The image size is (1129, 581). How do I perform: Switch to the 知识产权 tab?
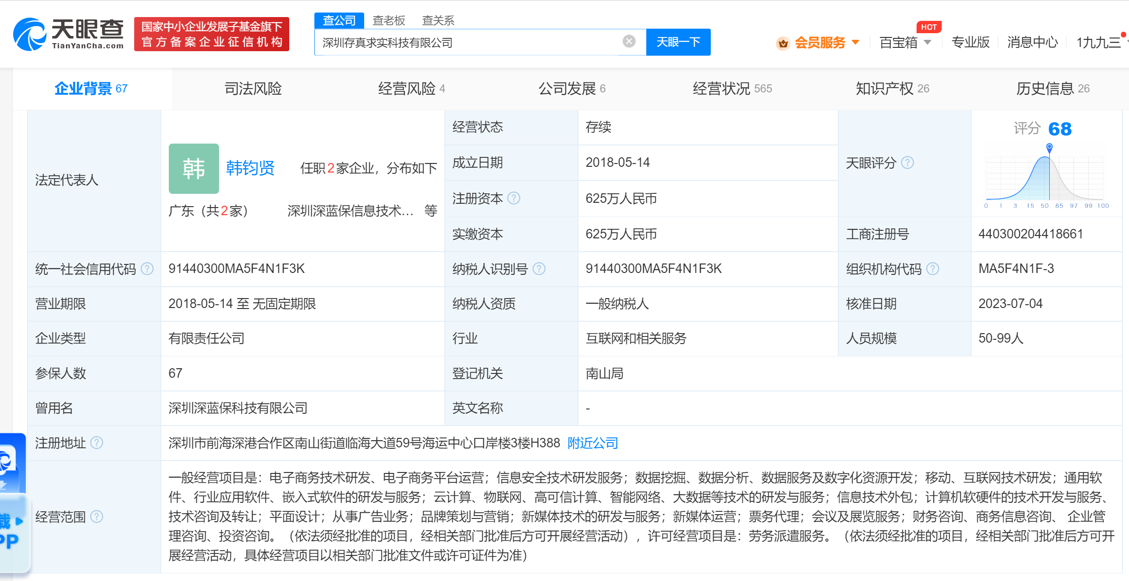[892, 89]
